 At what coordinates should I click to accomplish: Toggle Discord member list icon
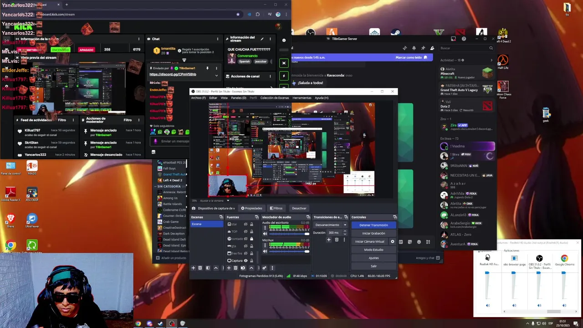pos(432,48)
